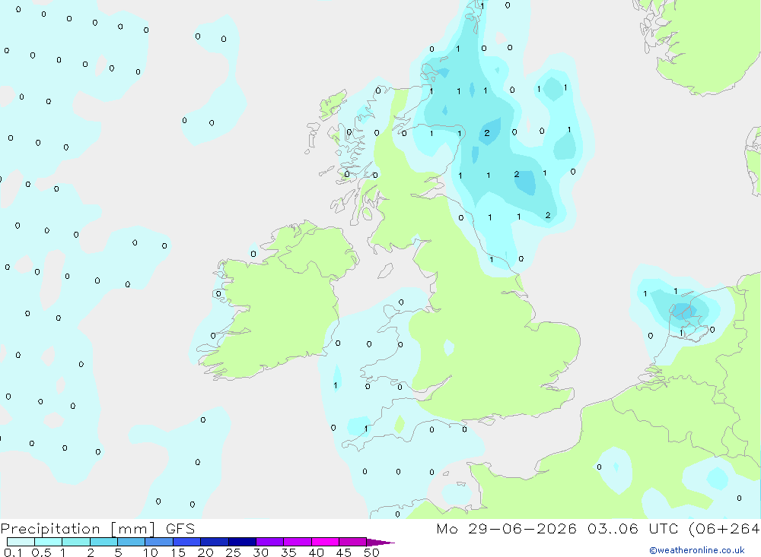The image size is (761, 557).
Task: Click the 'Mo 29-06-2026' forecast date text
Action: (507, 528)
